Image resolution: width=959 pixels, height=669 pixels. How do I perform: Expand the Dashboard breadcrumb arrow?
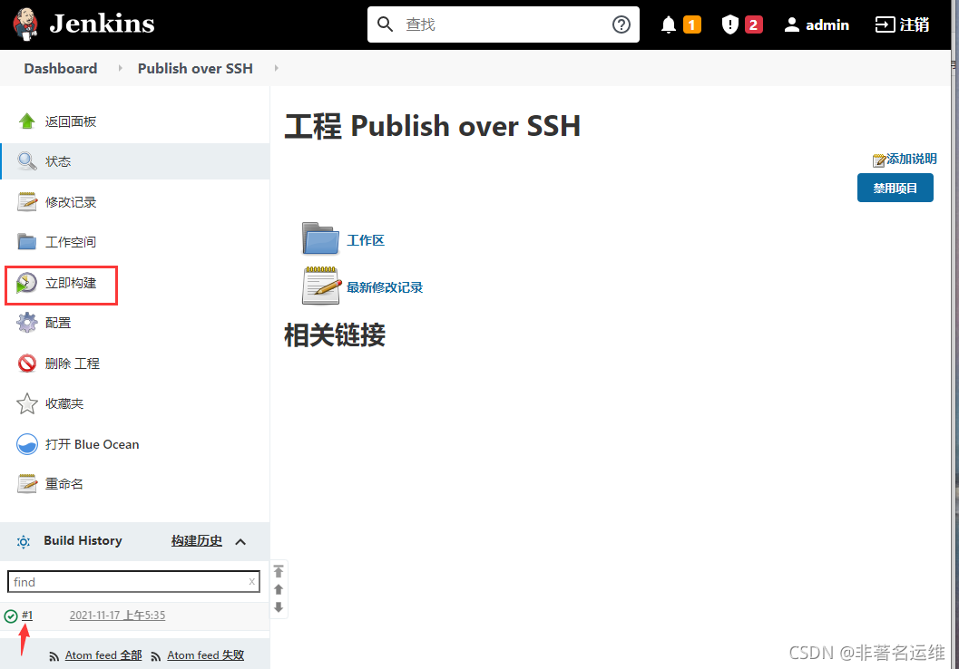[x=120, y=68]
